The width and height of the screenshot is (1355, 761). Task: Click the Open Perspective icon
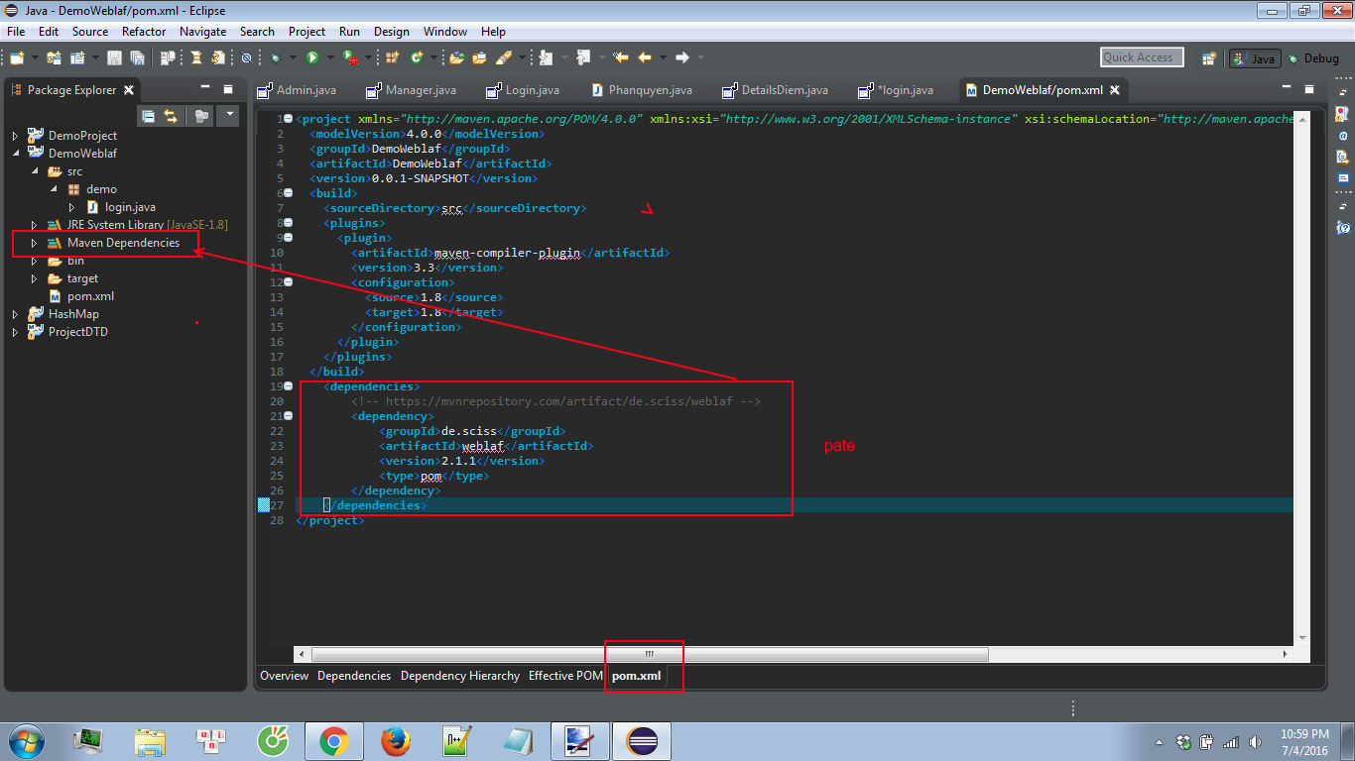1209,58
